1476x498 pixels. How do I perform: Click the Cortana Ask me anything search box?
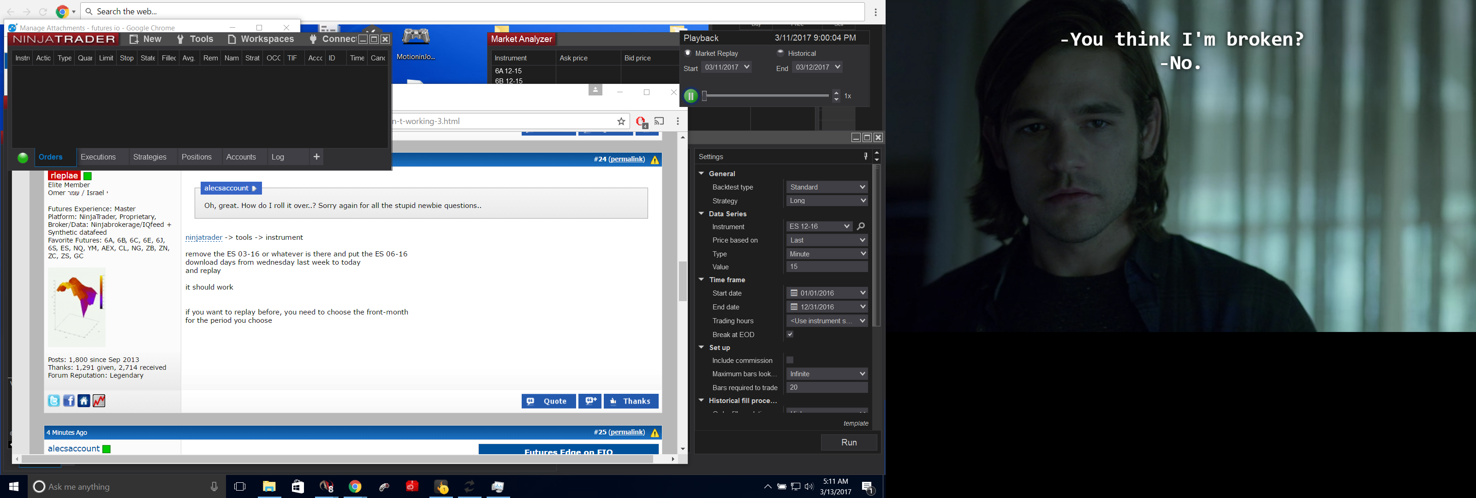coord(126,486)
